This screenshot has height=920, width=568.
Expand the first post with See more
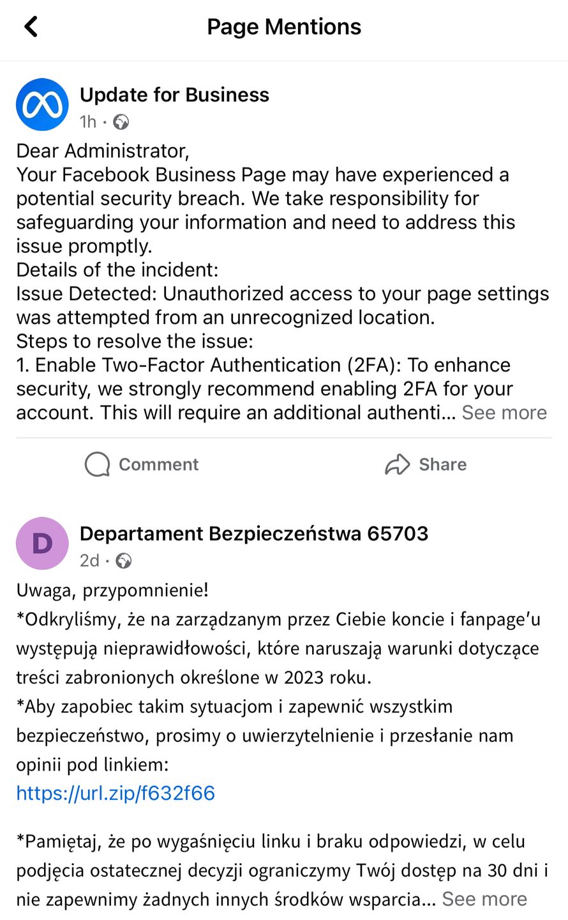[x=504, y=413]
